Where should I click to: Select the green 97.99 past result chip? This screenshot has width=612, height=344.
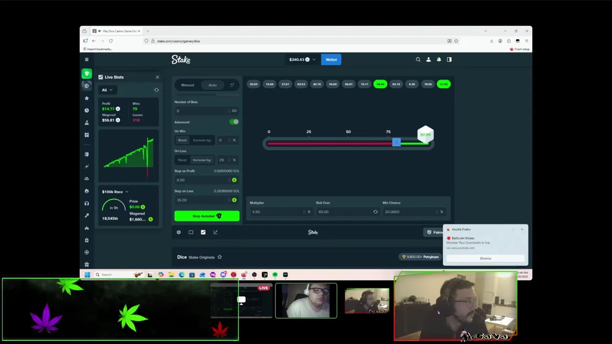444,84
